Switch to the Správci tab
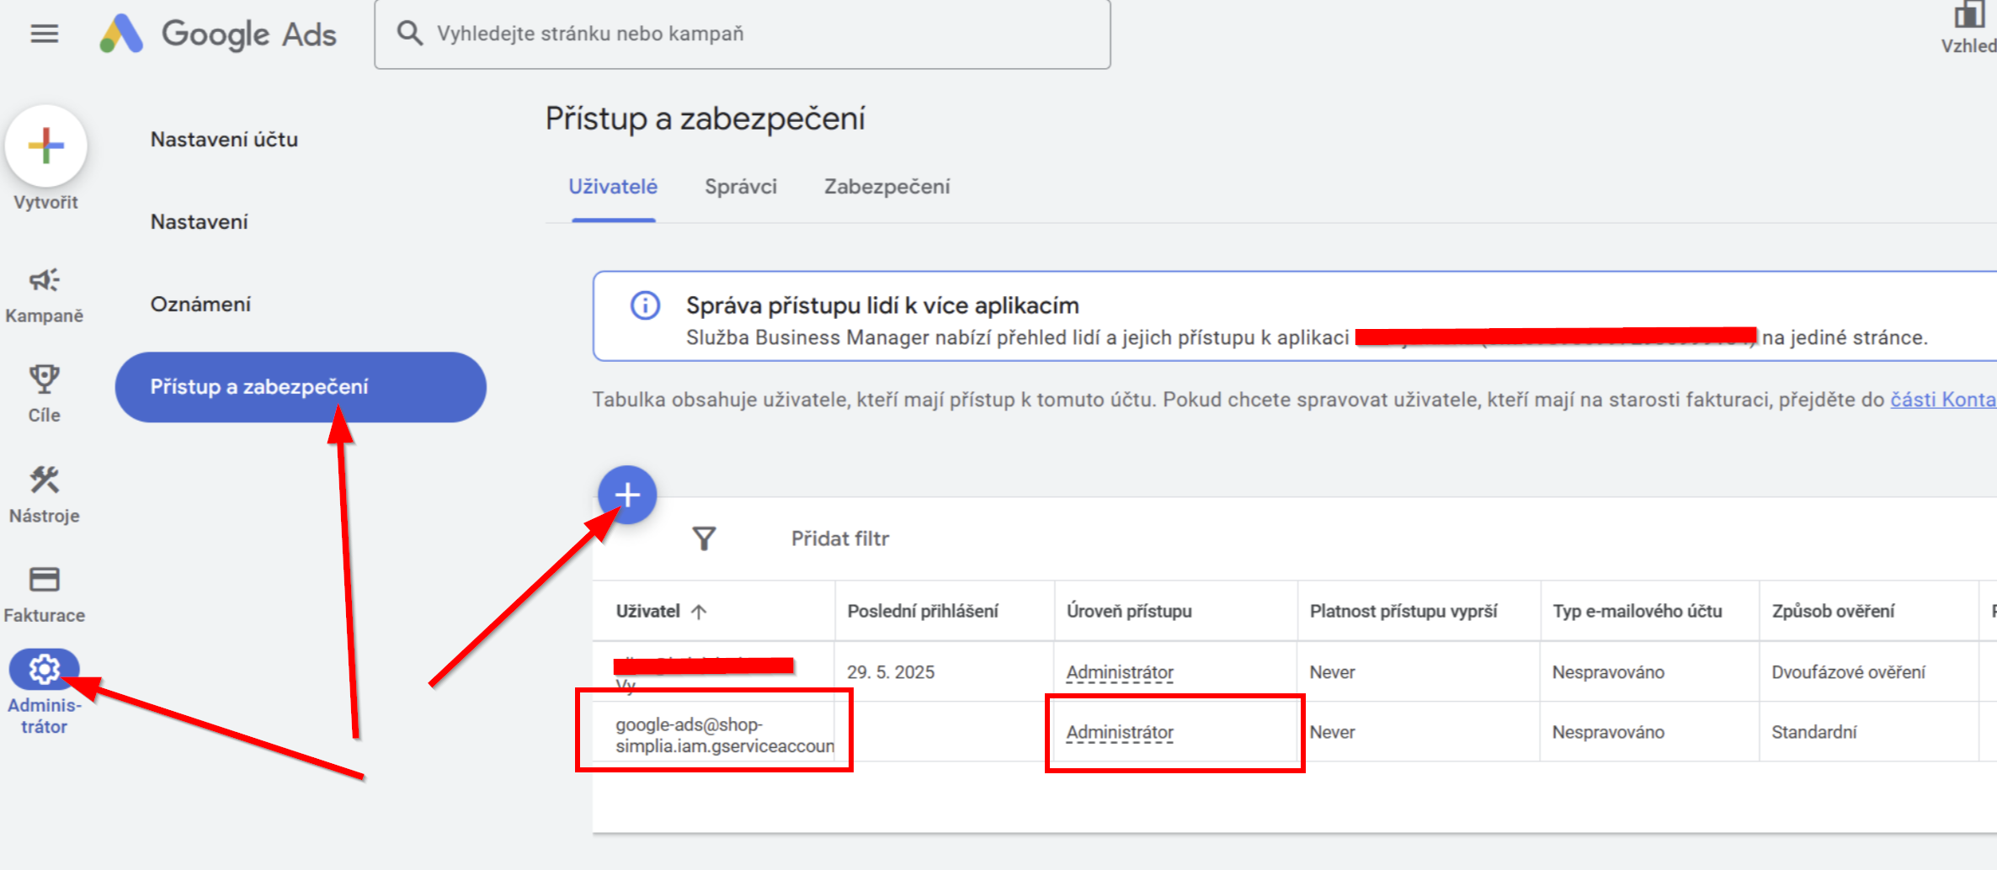The height and width of the screenshot is (870, 1997). click(741, 187)
